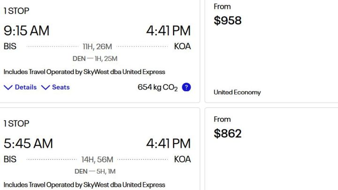Click the 1 STOP label of second flight
The width and height of the screenshot is (338, 190).
click(16, 124)
